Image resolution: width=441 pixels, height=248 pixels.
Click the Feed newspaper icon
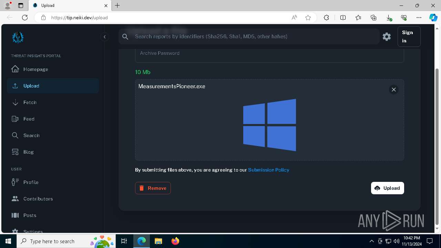tap(15, 119)
